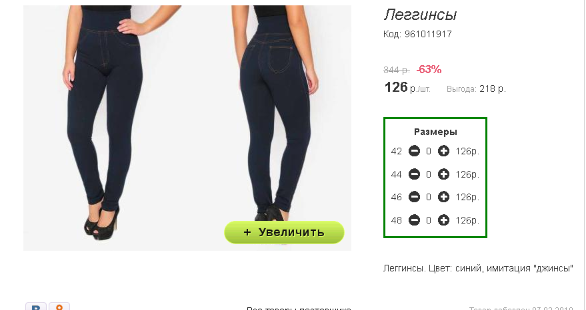Increase quantity for size 42
The image size is (586, 310).
click(x=443, y=151)
